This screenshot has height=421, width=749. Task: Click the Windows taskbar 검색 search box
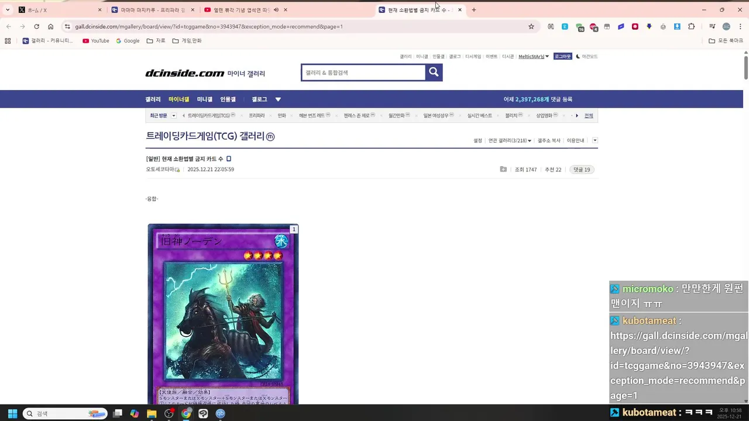(65, 413)
